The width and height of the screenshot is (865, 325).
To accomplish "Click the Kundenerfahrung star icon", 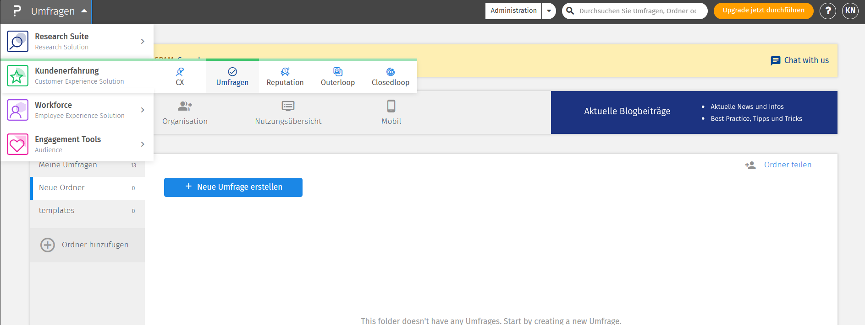I will tap(17, 76).
